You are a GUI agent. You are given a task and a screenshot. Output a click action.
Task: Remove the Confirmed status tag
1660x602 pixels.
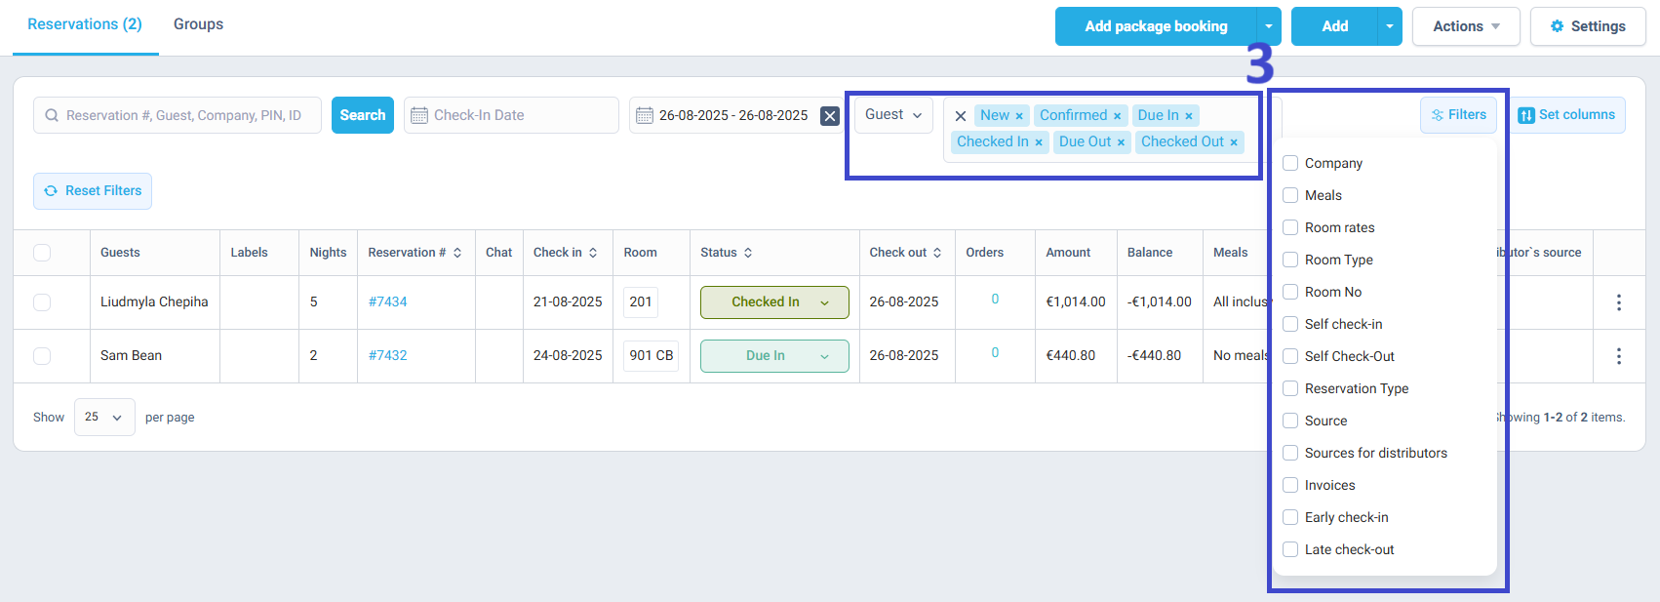point(1117,116)
